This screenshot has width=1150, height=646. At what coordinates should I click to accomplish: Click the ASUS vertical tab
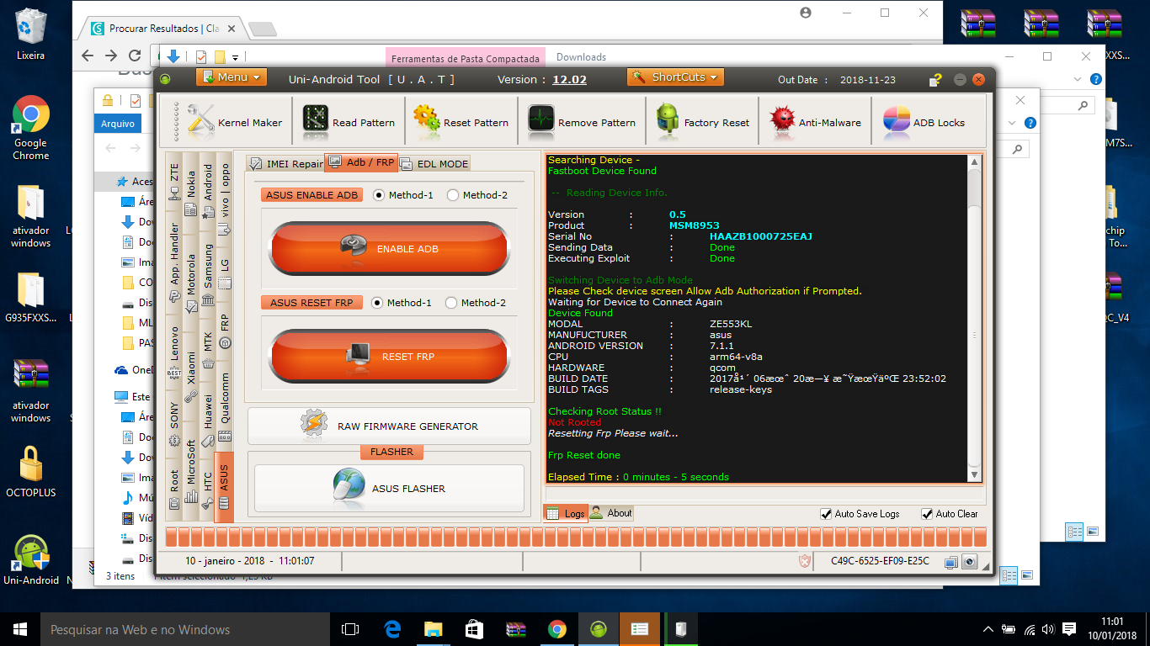224,486
